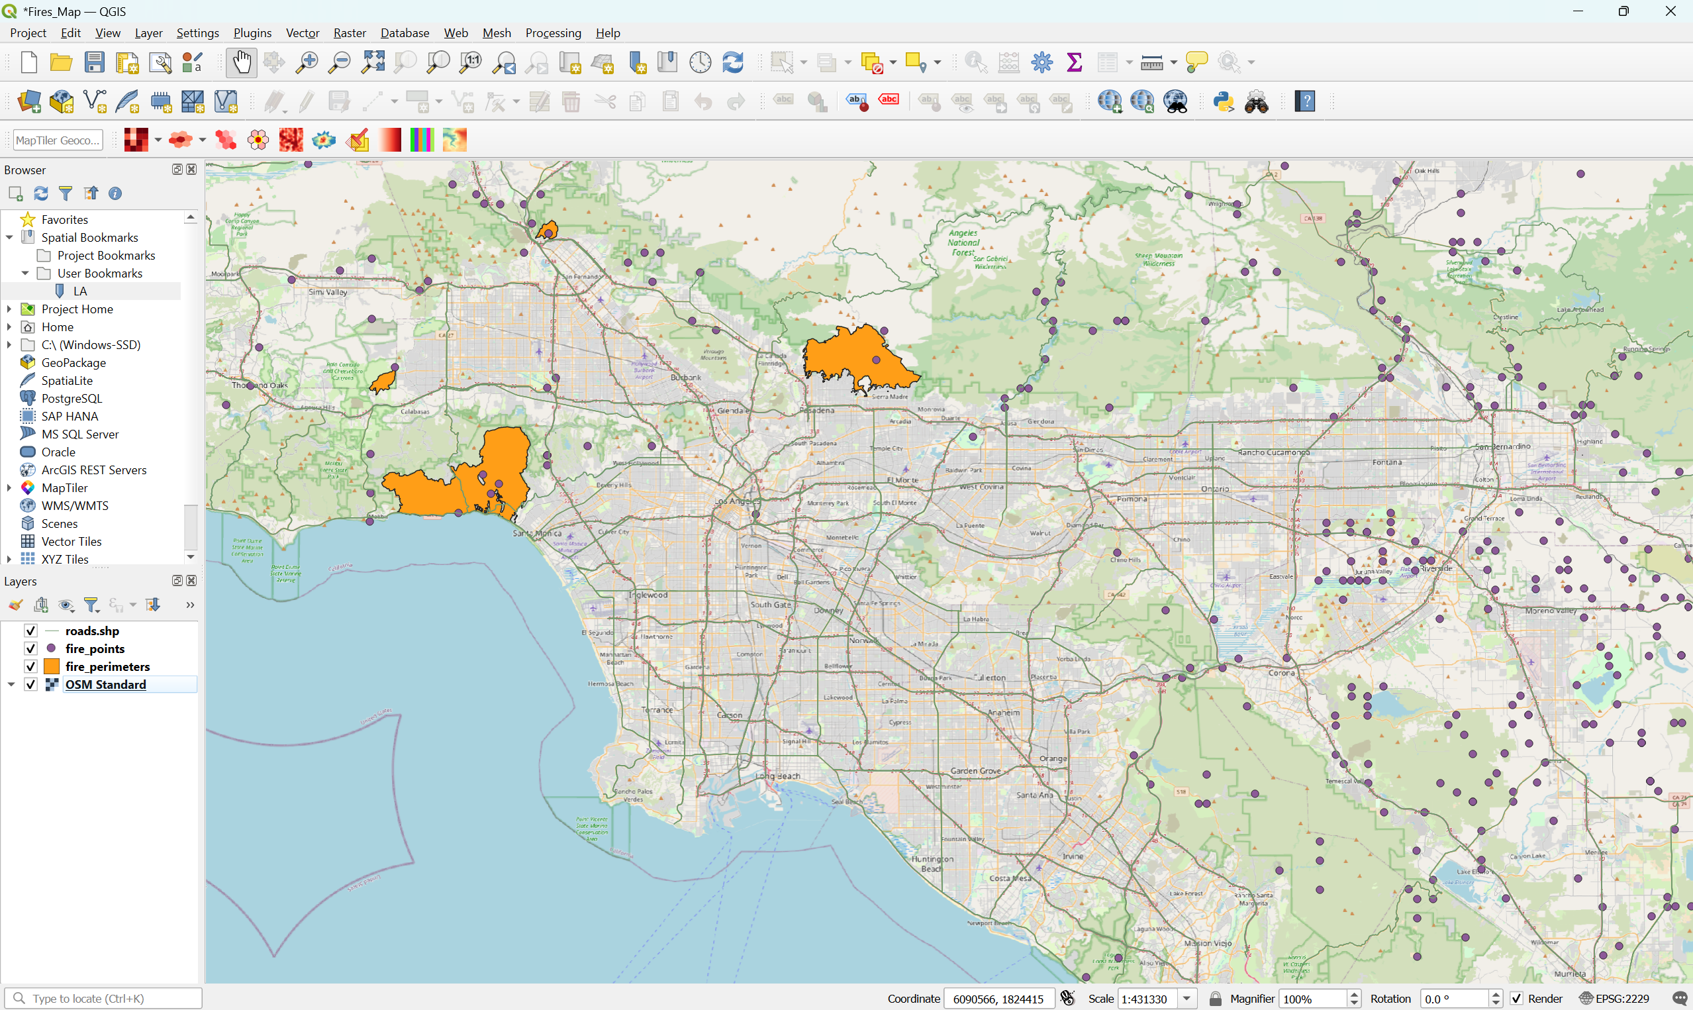
Task: Select the ArcGIS REST Servers entry
Action: [x=94, y=470]
